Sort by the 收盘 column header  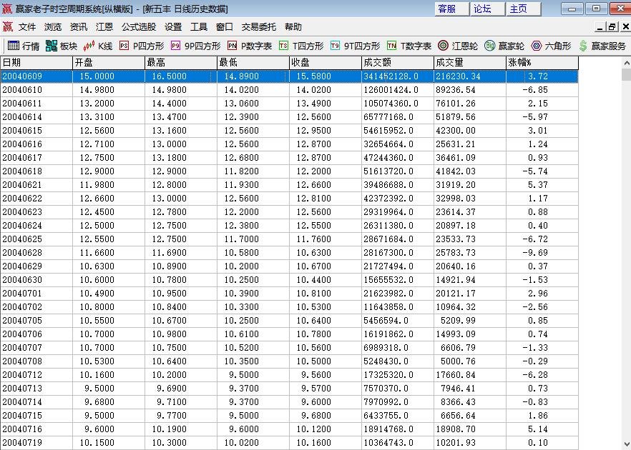coord(326,63)
